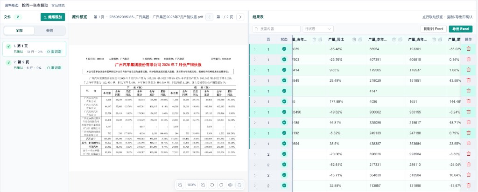478x192 pixels.
Task: Delete the row with 38.5%
Action: click(469, 143)
